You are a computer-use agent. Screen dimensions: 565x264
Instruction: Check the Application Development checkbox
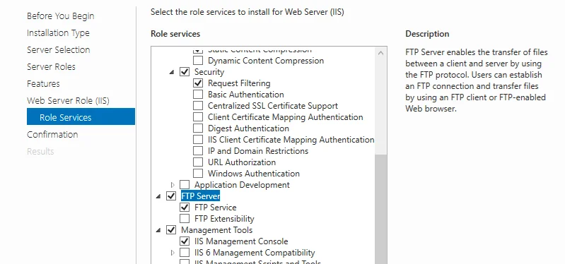click(x=185, y=185)
